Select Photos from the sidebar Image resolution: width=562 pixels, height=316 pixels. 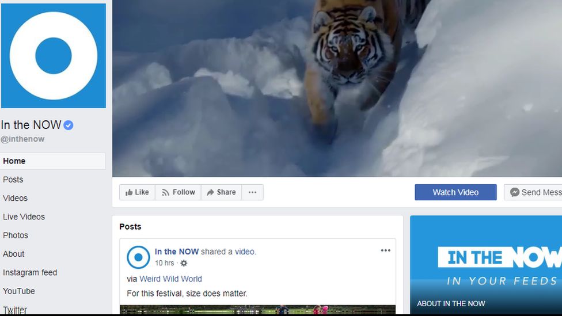click(16, 235)
